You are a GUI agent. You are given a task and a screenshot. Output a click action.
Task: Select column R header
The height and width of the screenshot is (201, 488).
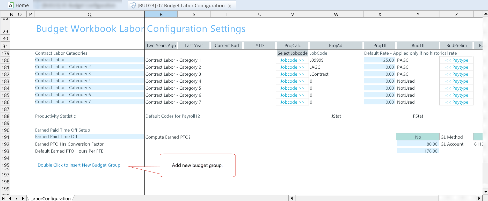click(161, 14)
